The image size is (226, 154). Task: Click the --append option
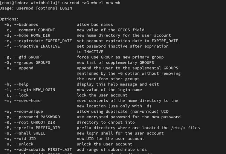pos(19,68)
